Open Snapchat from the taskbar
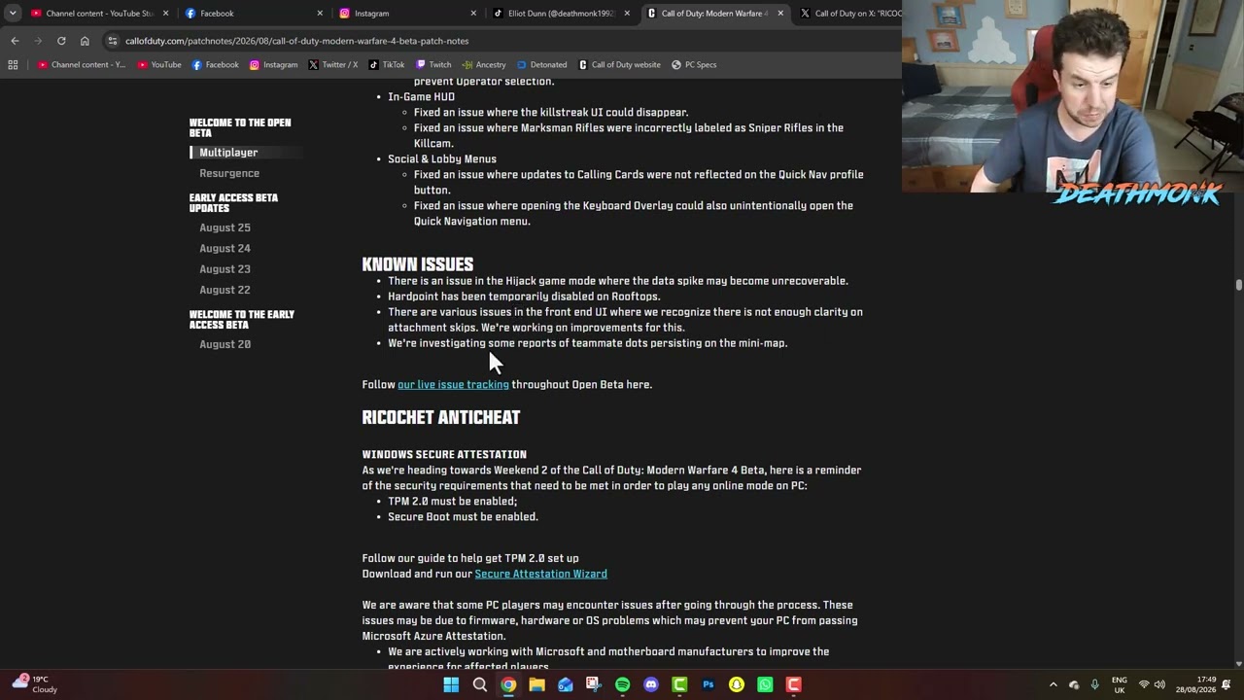 pyautogui.click(x=737, y=684)
